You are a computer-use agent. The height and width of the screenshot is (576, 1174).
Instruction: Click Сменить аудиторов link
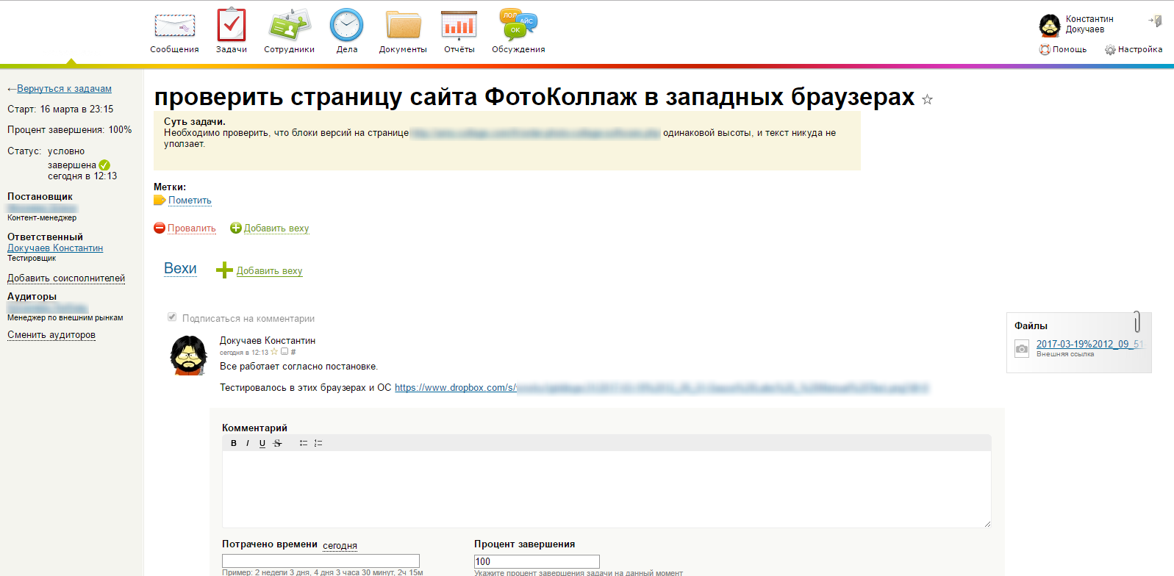click(51, 334)
